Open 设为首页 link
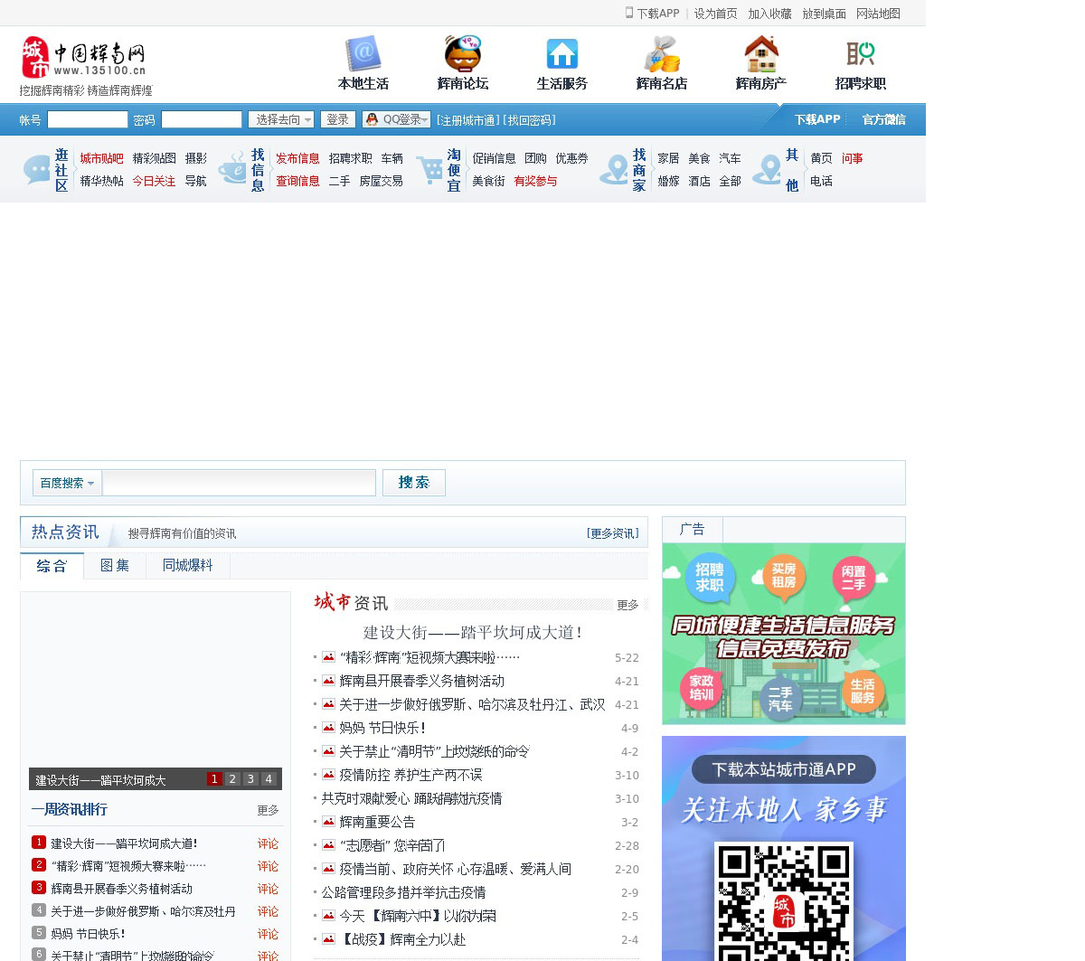1085x961 pixels. click(x=715, y=14)
